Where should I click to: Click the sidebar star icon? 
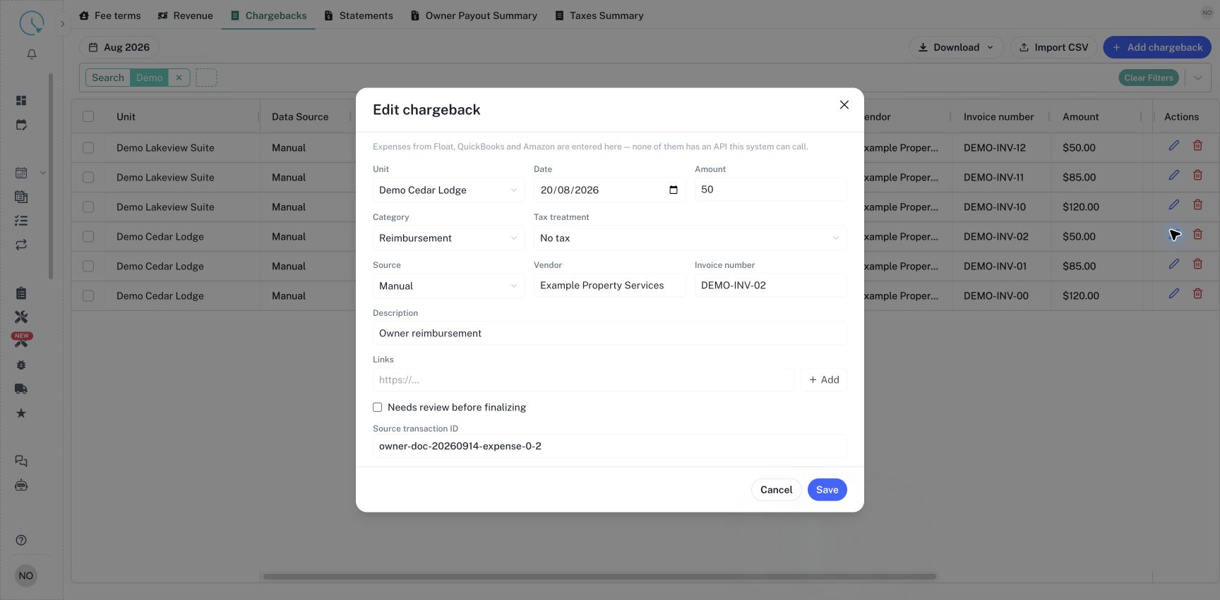(21, 413)
